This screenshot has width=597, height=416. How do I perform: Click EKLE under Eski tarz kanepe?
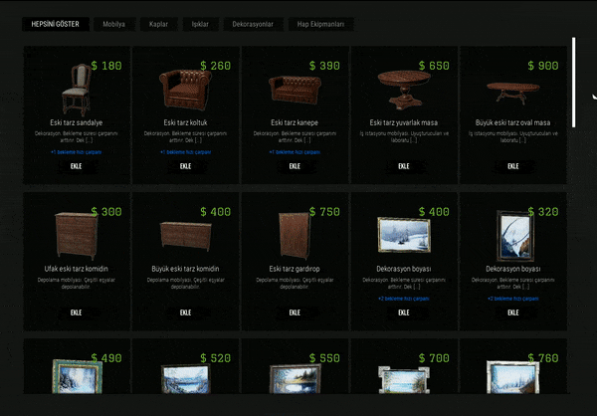295,166
